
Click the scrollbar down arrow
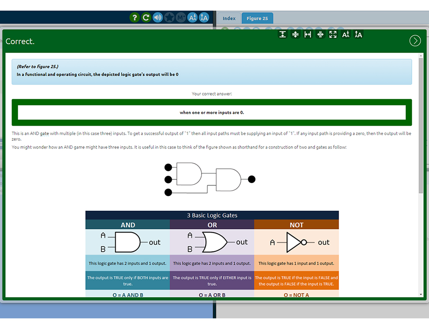coord(421,295)
